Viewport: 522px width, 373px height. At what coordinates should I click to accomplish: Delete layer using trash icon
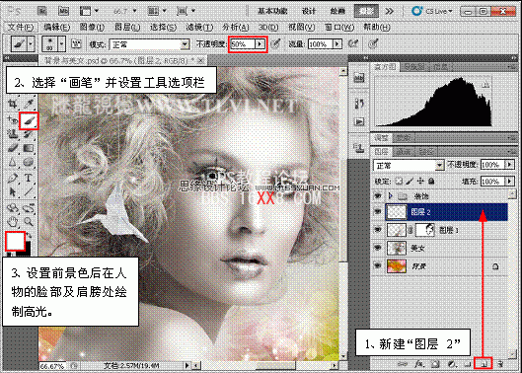[500, 364]
